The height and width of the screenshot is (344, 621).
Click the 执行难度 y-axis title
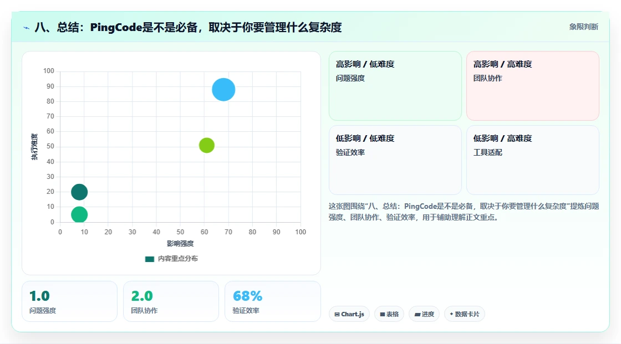coord(34,146)
